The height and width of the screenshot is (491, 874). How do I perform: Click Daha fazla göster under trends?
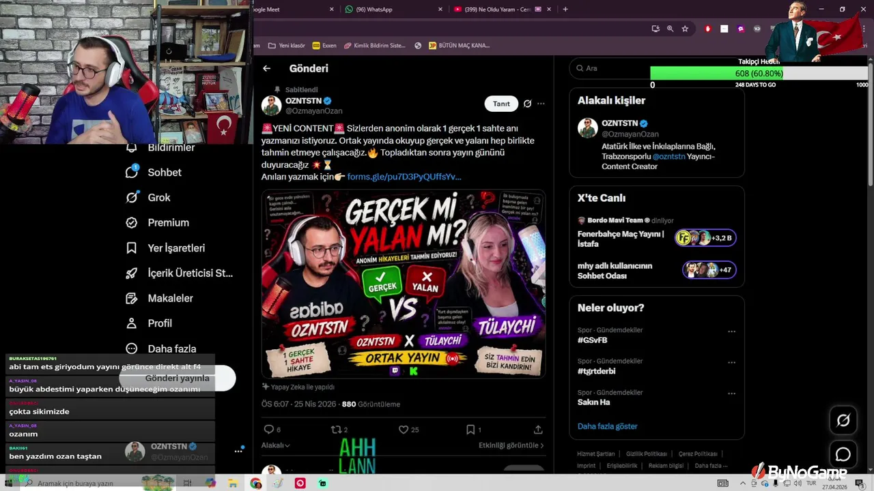[x=607, y=426]
